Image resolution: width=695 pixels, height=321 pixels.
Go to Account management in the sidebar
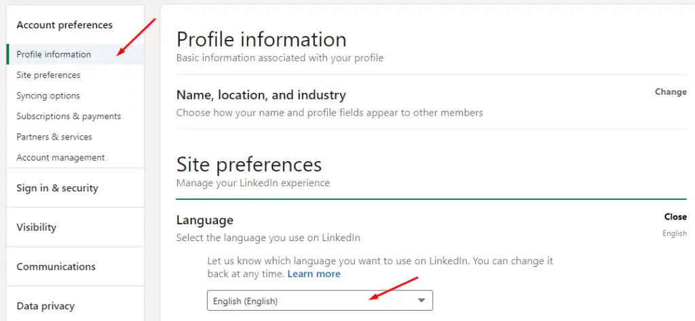(60, 158)
